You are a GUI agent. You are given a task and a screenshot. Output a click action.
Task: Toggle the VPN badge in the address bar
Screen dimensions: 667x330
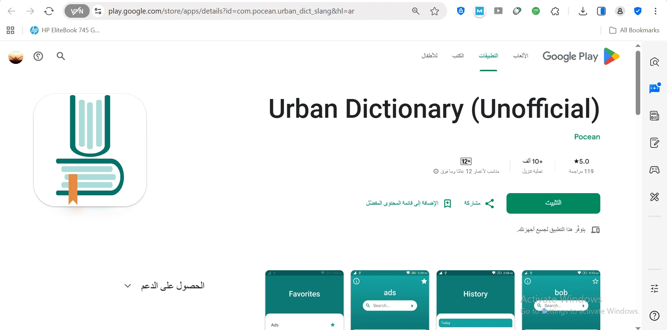[77, 11]
